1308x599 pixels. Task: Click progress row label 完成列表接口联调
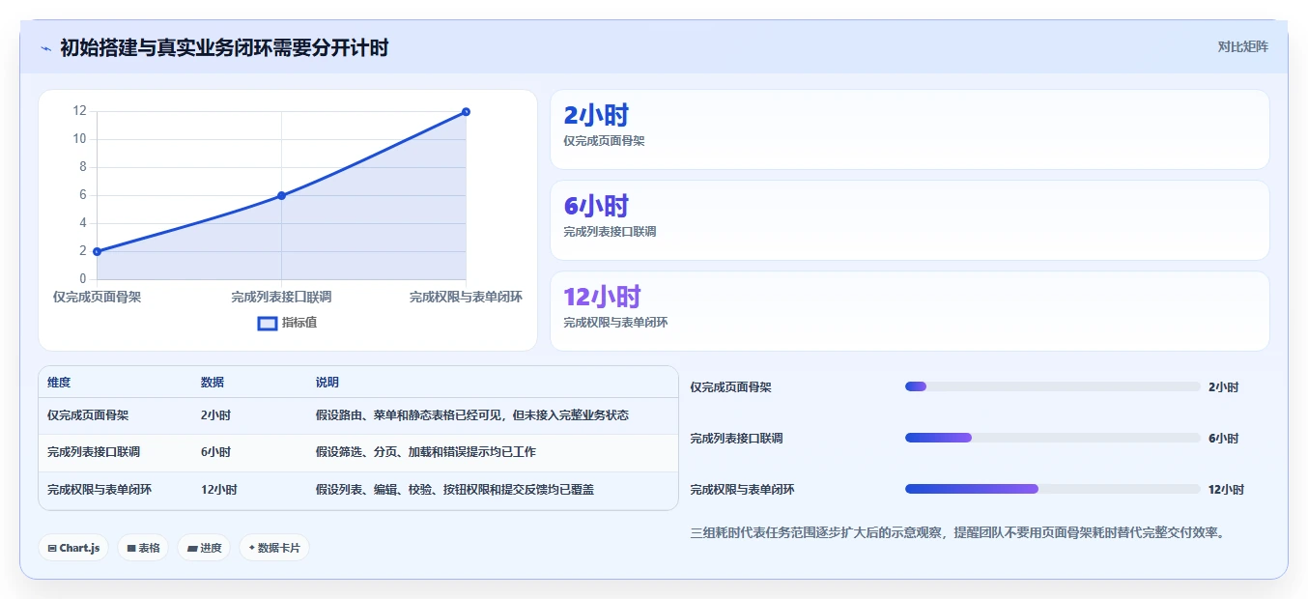(x=737, y=439)
